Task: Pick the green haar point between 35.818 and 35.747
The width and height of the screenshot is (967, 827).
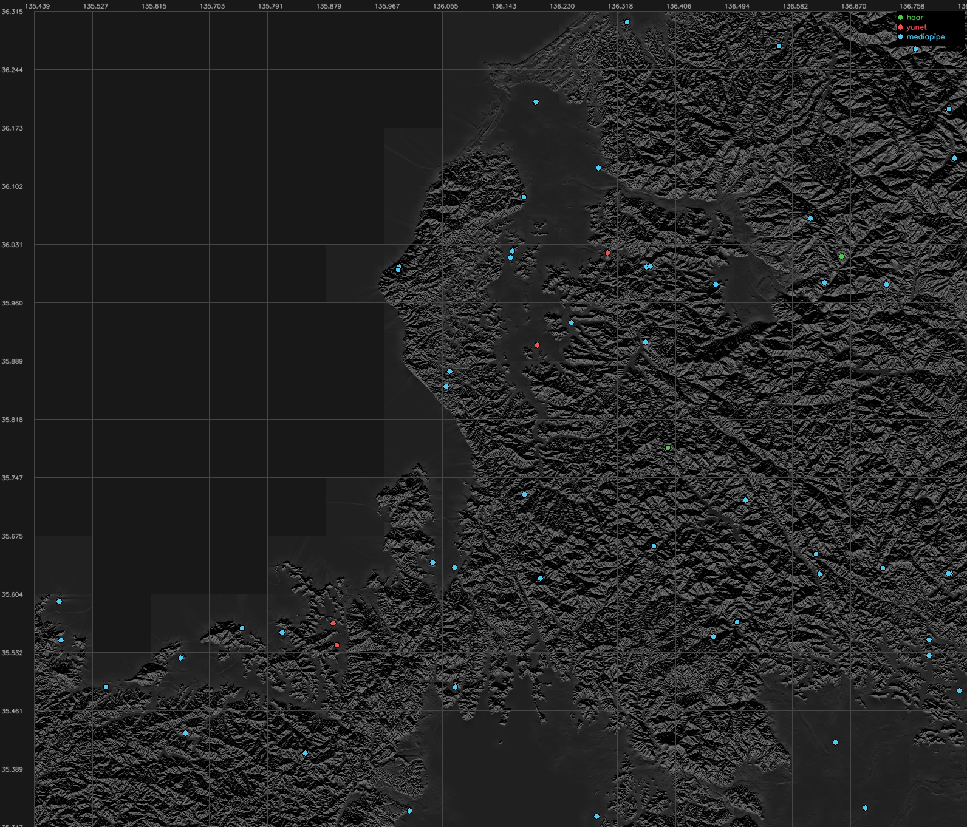Action: (668, 448)
